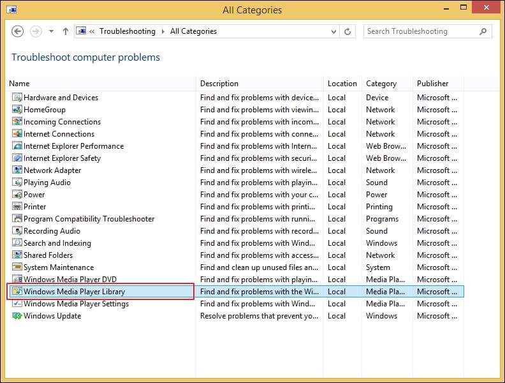This screenshot has height=383, width=505.
Task: Click the Windows Update icon
Action: [x=17, y=315]
